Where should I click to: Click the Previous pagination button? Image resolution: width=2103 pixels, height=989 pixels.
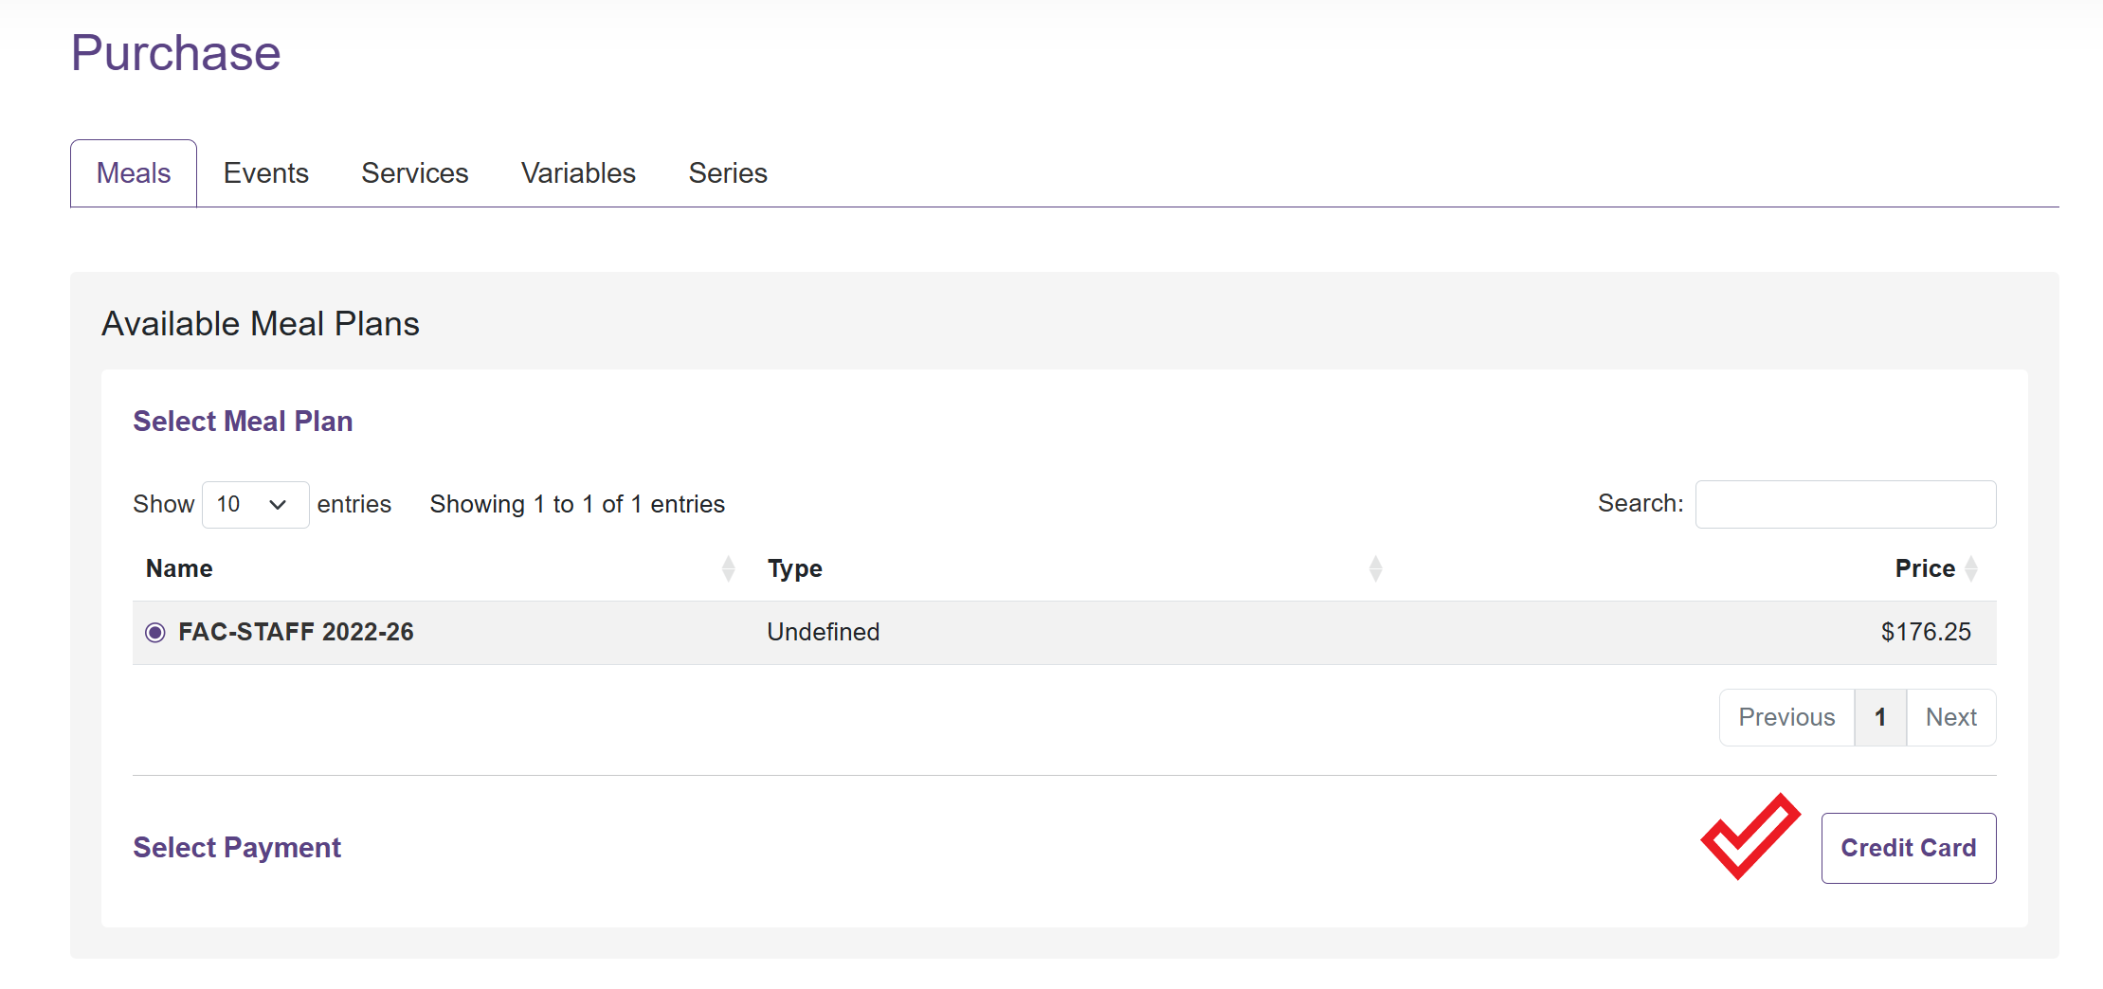pos(1786,717)
